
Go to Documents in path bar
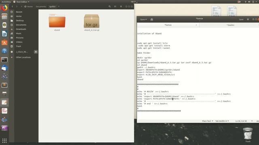click(41, 6)
